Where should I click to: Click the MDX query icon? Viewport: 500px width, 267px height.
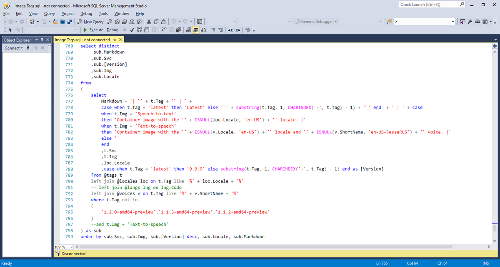[117, 22]
